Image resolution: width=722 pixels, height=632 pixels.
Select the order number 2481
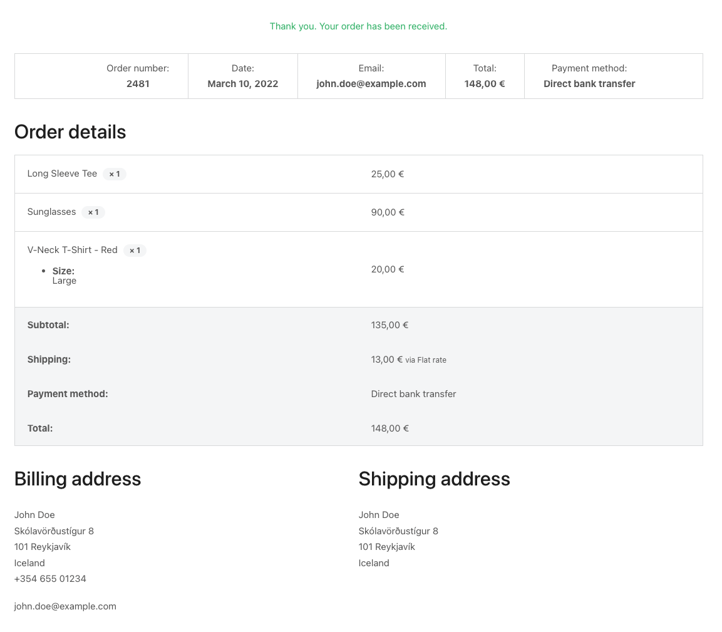[138, 84]
